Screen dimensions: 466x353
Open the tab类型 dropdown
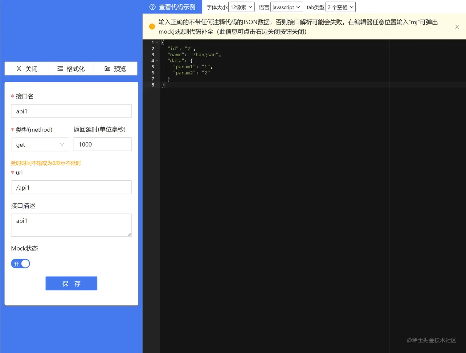[341, 7]
